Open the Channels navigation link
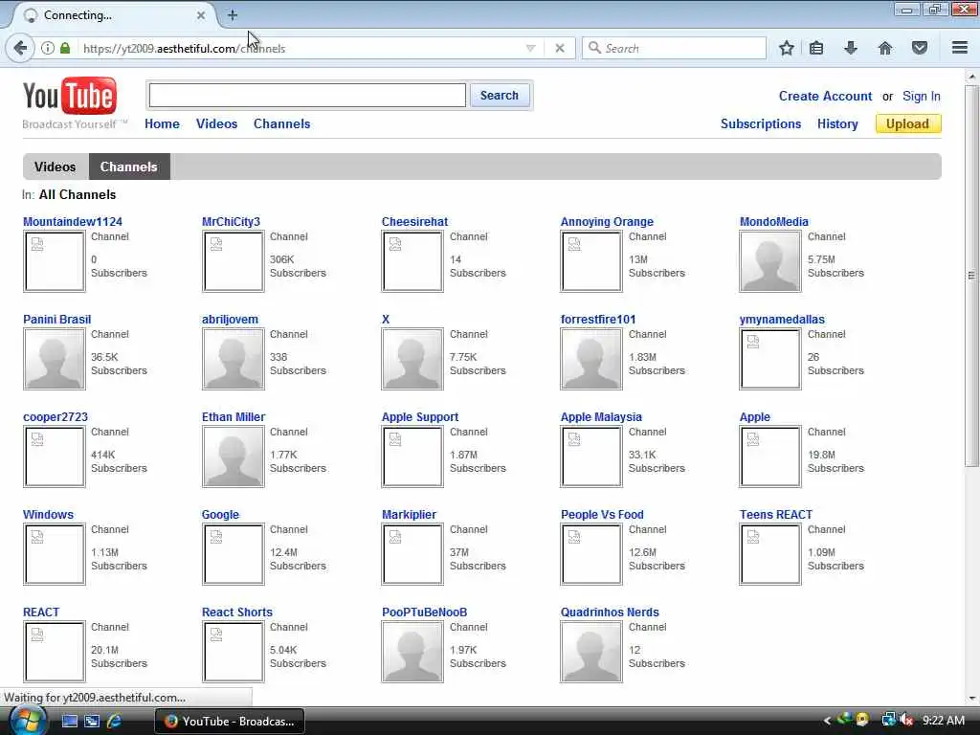This screenshot has width=980, height=735. 282,123
